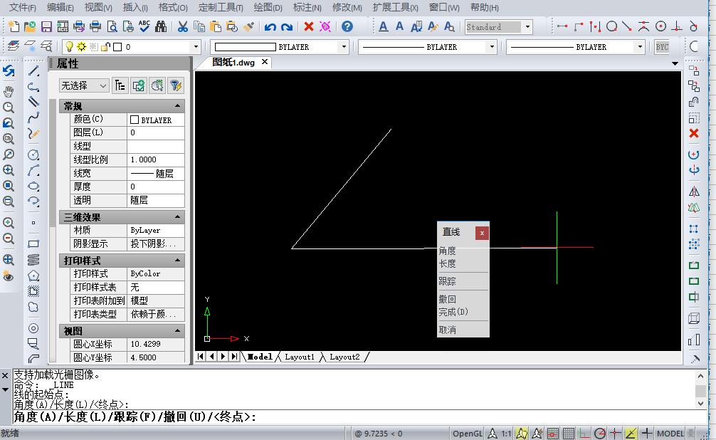Switch to the Layout1 tab
Image resolution: width=716 pixels, height=440 pixels.
tap(300, 357)
